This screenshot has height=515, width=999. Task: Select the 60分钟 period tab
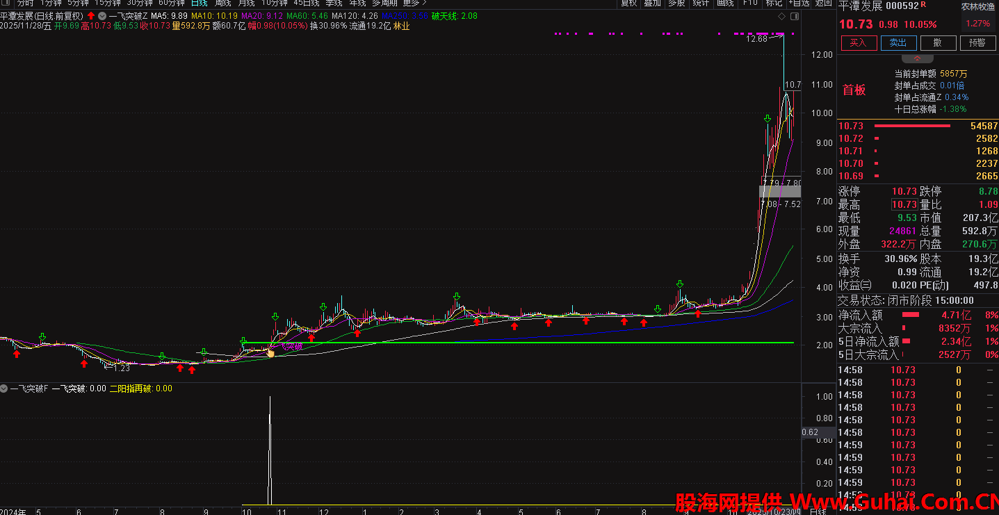(171, 3)
